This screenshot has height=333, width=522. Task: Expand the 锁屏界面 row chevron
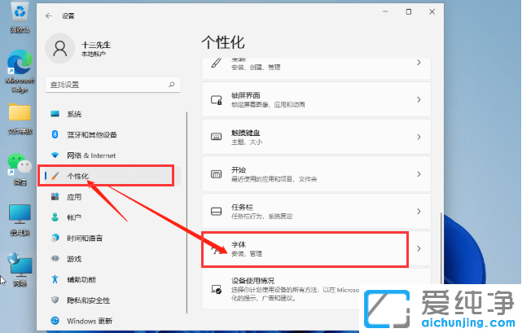pos(419,99)
